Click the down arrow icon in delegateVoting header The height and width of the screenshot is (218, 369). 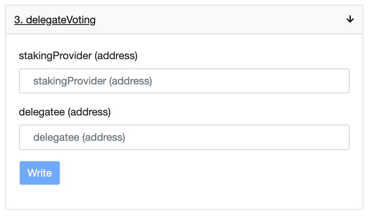[350, 19]
